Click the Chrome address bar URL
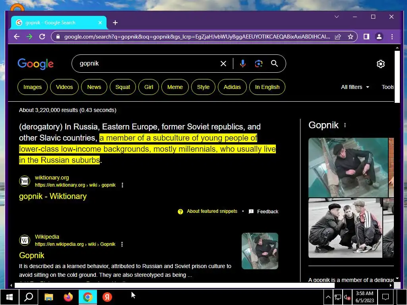Screen dimensions: 407x305 click(197, 37)
